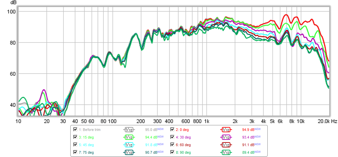The width and height of the screenshot is (338, 157).
Task: Click the red 1/12 smoothing icon for 0 deg
Action: coord(226,130)
